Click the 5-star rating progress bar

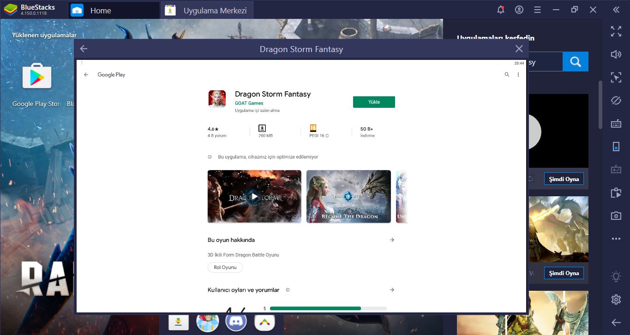click(x=328, y=308)
